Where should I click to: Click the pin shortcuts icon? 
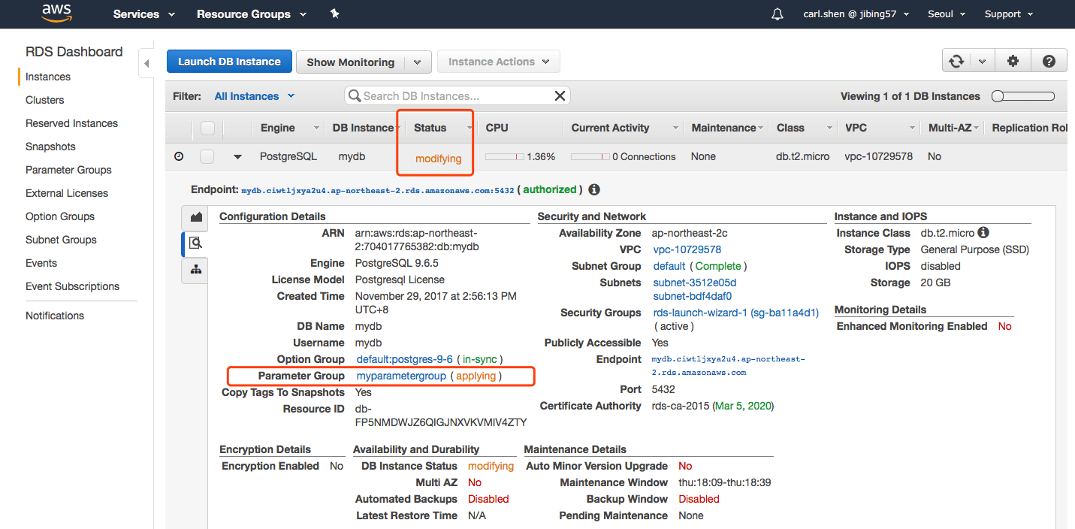pos(335,14)
